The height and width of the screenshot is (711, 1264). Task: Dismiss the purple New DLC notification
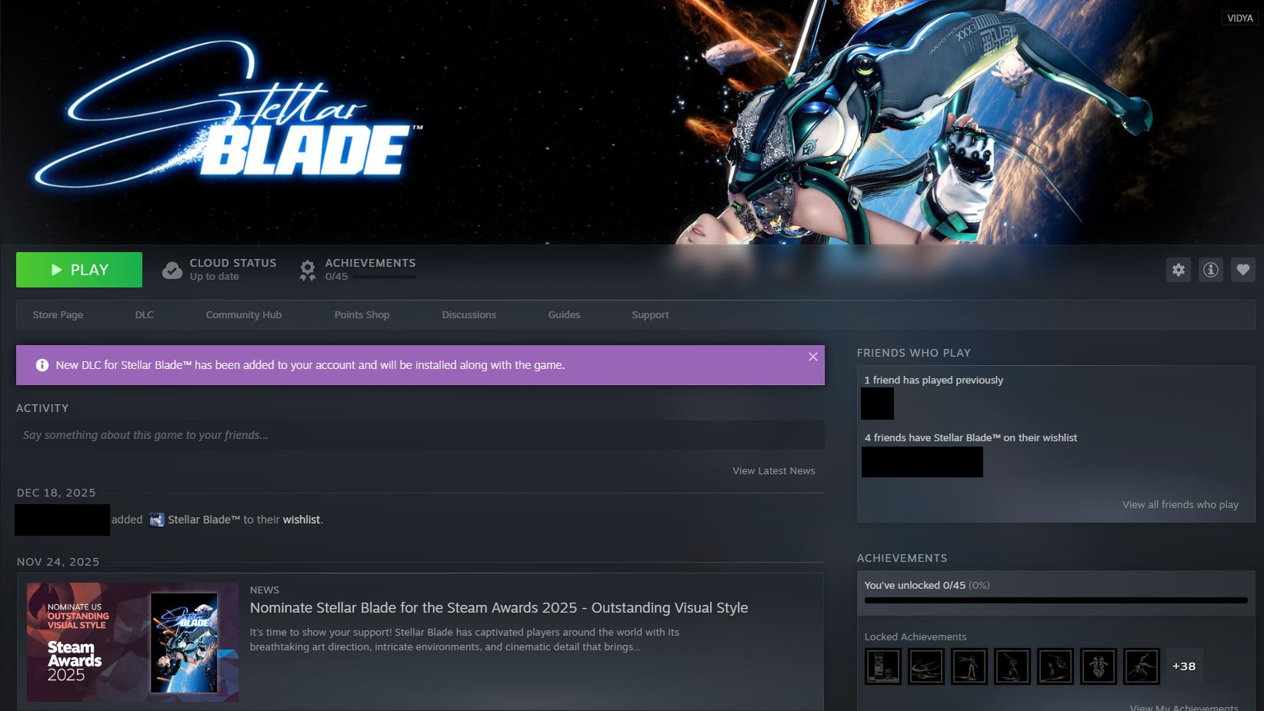pos(813,357)
